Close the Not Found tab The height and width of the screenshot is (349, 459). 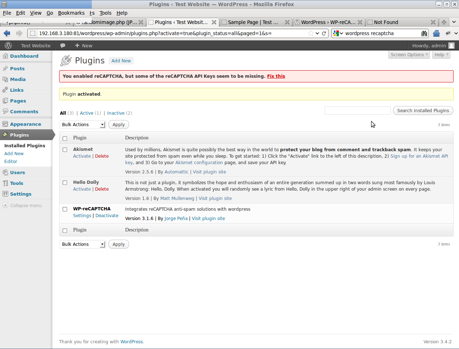pos(433,22)
